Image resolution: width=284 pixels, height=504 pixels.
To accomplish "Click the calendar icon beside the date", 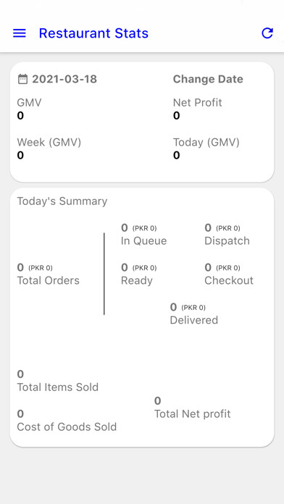I will pos(22,79).
